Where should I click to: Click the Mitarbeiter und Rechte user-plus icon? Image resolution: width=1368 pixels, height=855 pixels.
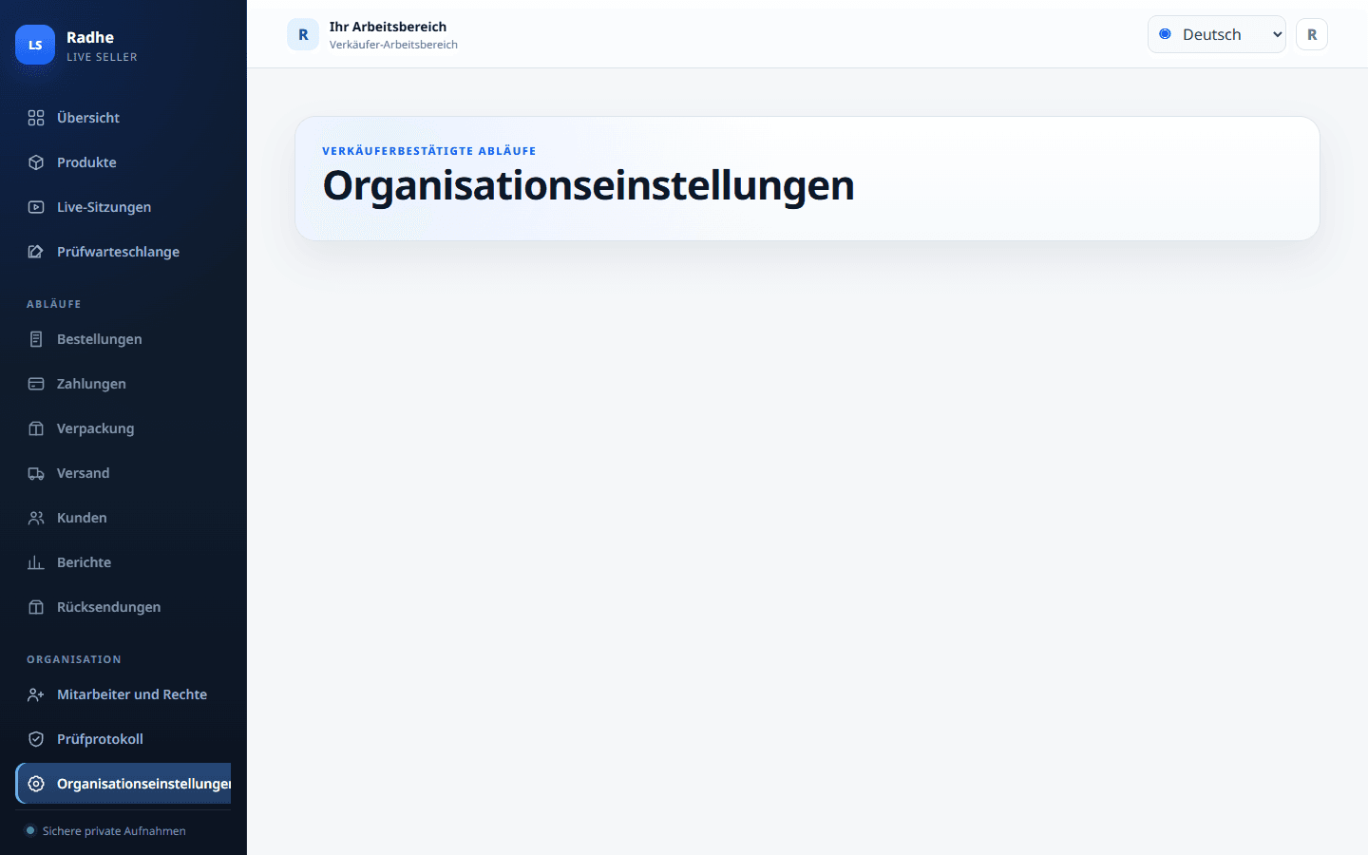click(x=36, y=694)
